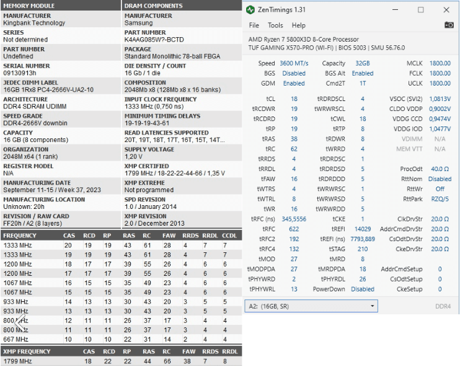460x367 pixels.
Task: Click the TUF GAMING X570-PRO BIOS line
Action: tap(327, 48)
